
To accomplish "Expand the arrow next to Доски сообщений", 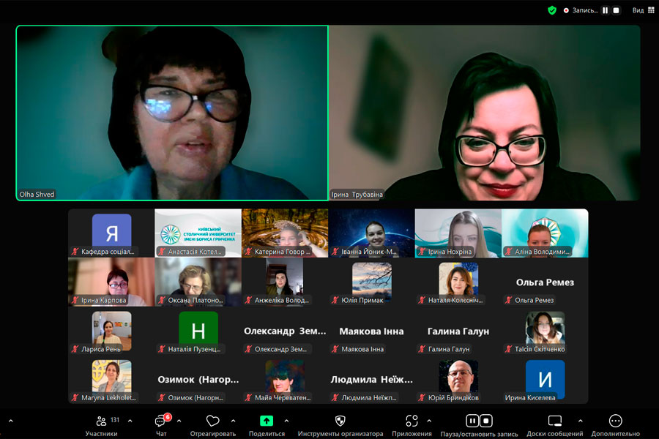I will point(581,421).
